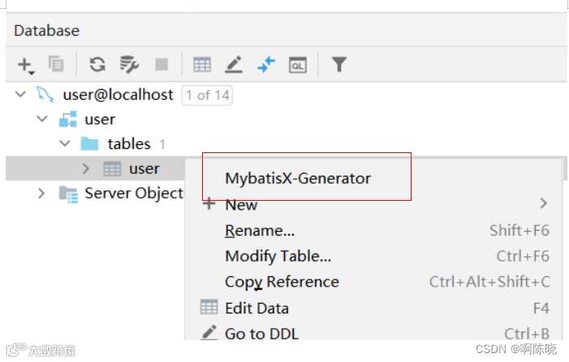Viewport: 569px width, 362px height.
Task: Click the pencil icon beside Go to DDL
Action: [209, 332]
